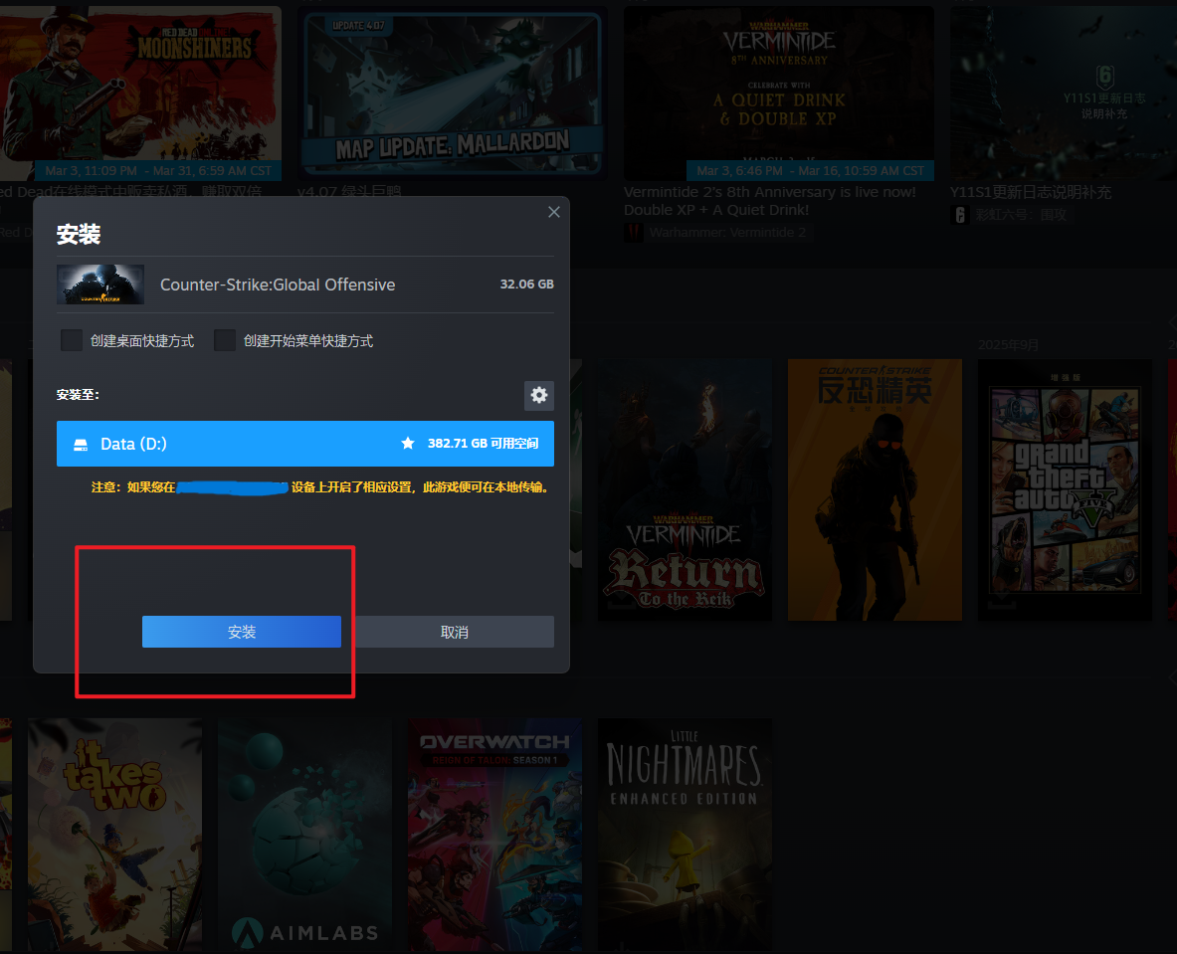Screen dimensions: 1177x954
Task: Click the Rainbow Six Siege small icon
Action: tap(959, 214)
